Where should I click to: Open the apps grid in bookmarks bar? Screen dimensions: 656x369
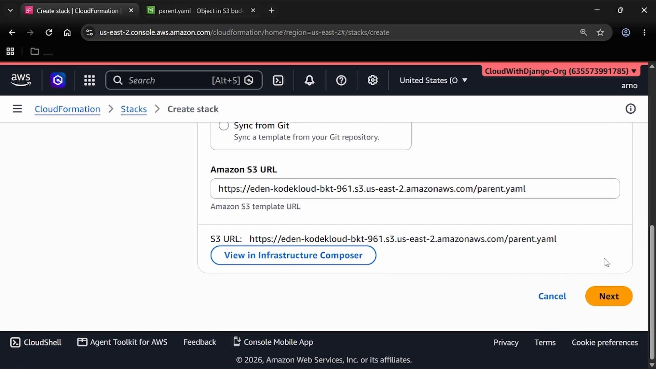point(10,52)
